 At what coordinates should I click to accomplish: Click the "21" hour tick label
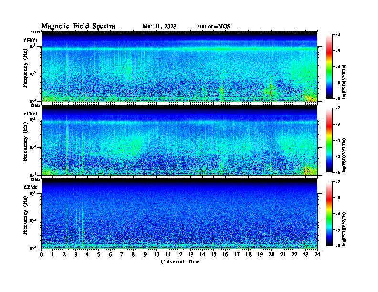tap(283, 255)
